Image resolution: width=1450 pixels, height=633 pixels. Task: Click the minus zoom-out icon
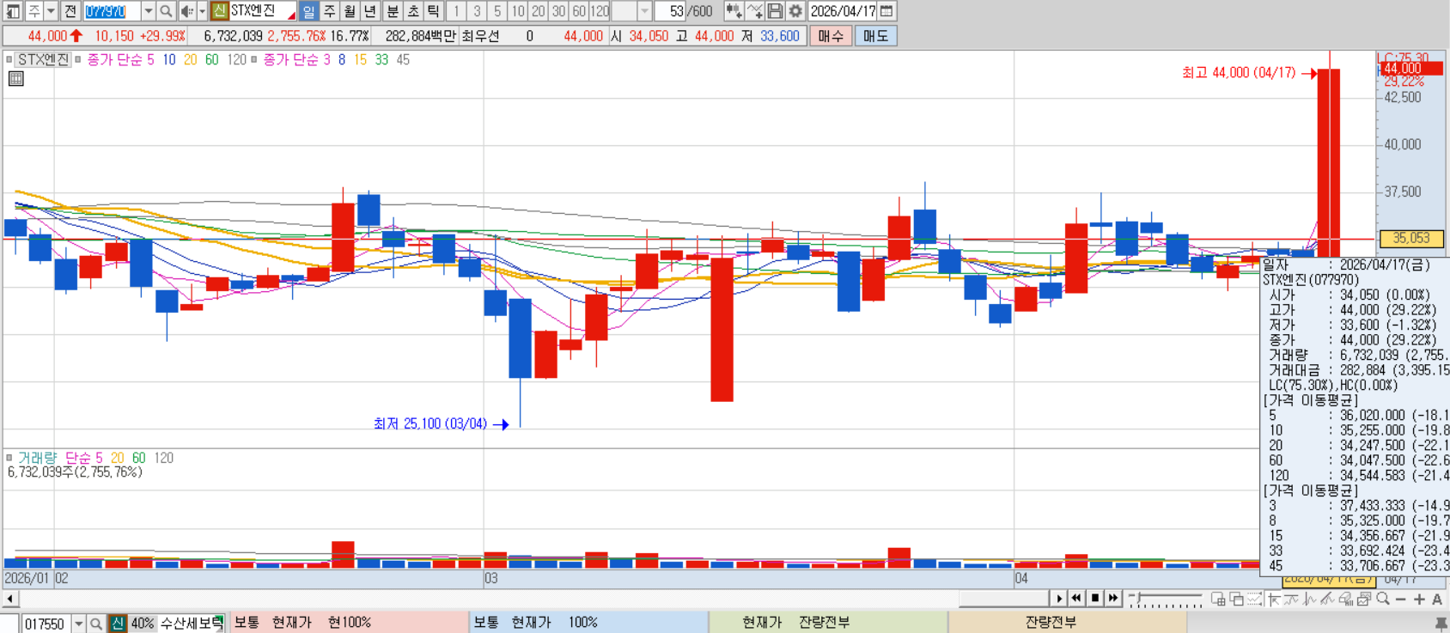[x=1401, y=600]
